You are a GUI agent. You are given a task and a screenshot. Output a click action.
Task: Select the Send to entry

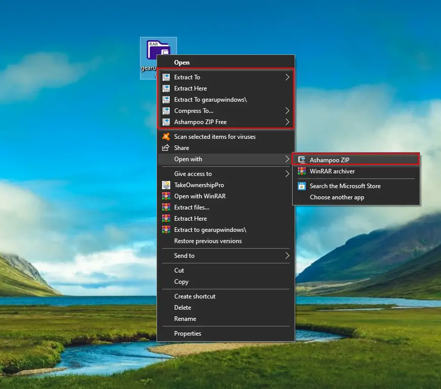click(226, 256)
